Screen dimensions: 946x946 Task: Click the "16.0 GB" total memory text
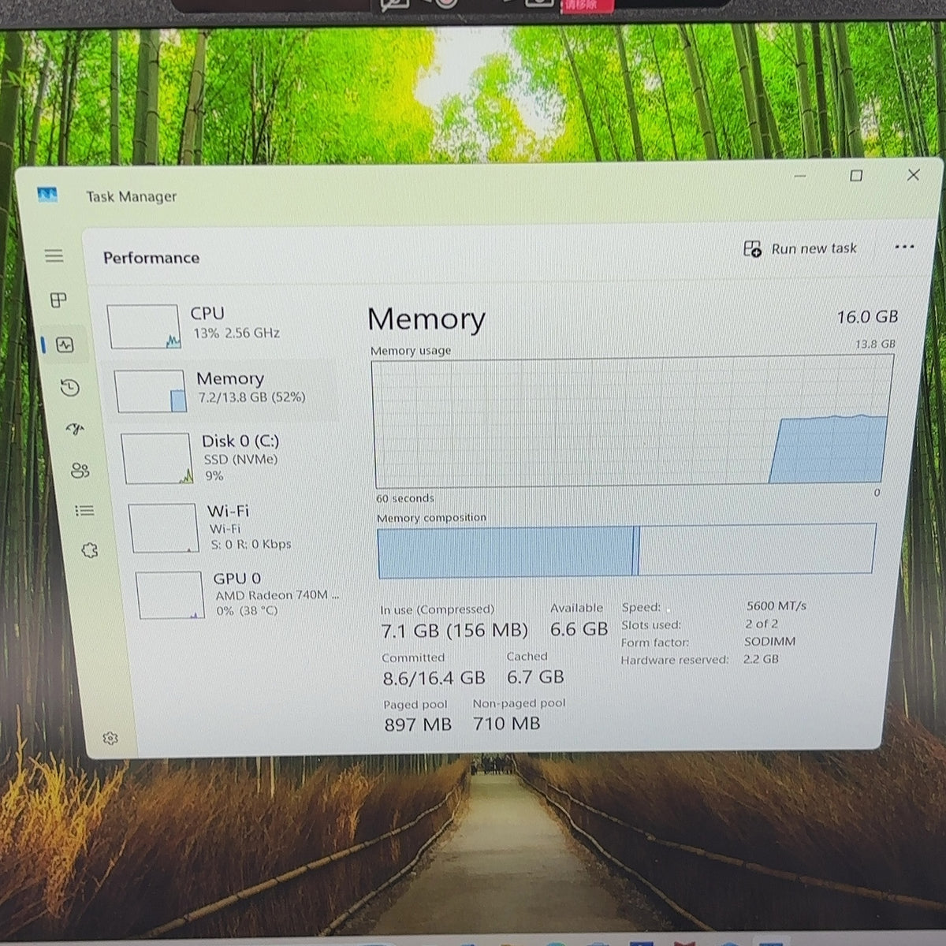coord(867,317)
